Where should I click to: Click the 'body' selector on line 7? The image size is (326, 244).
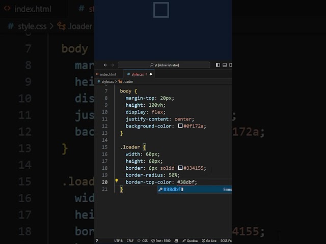point(126,91)
